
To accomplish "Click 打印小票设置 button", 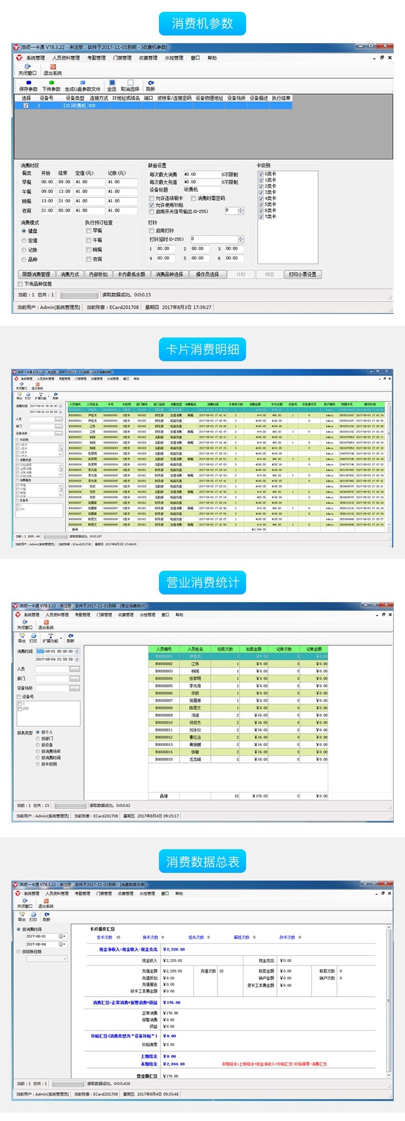I will (x=302, y=274).
